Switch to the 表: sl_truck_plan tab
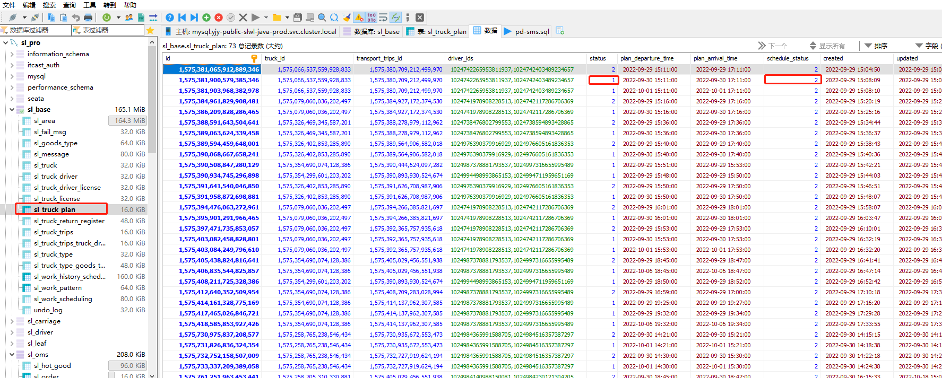Viewport: 942px width, 378px height. [x=436, y=31]
